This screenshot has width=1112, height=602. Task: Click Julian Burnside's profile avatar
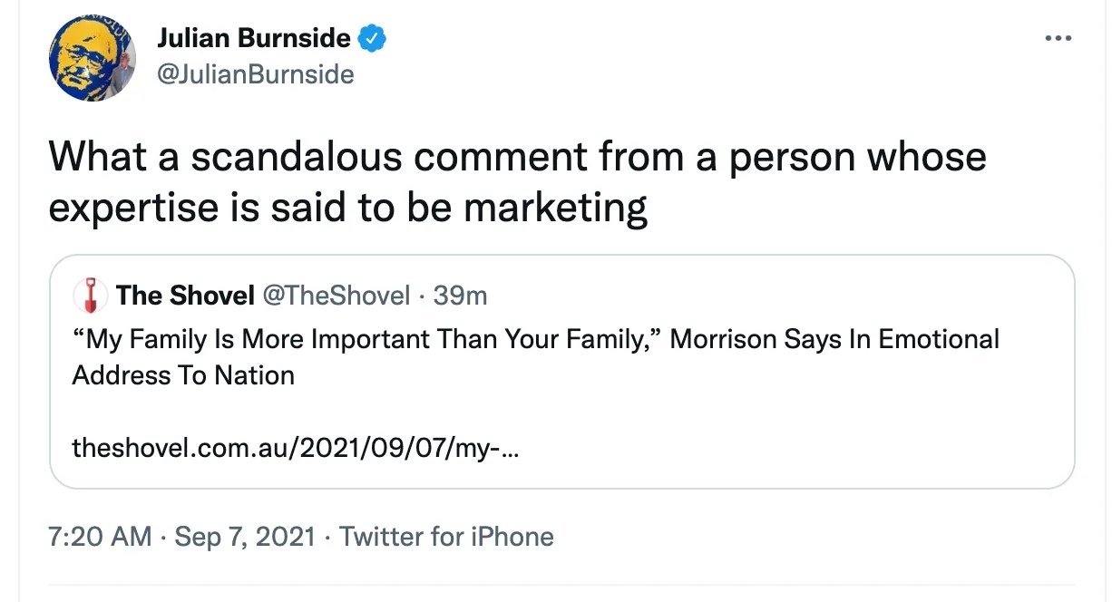point(92,58)
